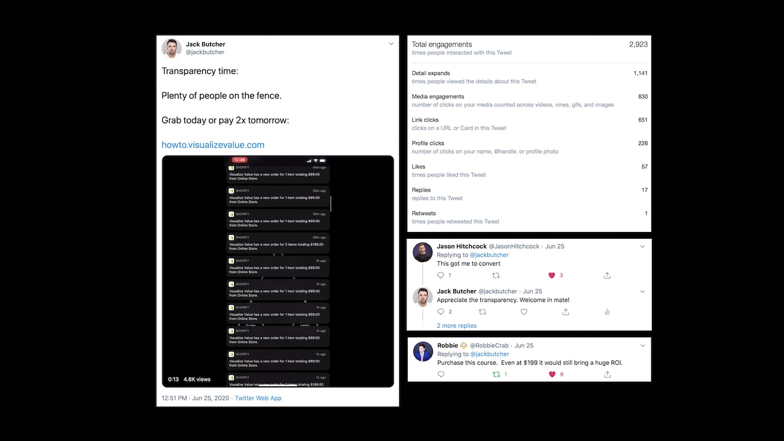Open options chevron on Jason Hitchcock's tweet
Screen dimensions: 784x441
[642, 247]
